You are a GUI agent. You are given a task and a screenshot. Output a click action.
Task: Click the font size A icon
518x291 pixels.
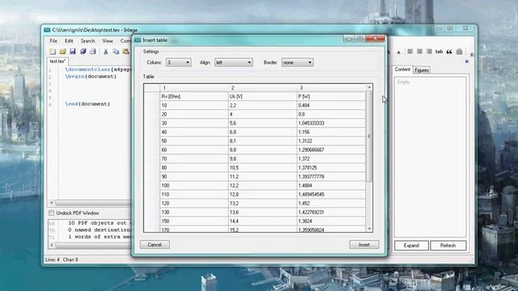click(399, 52)
